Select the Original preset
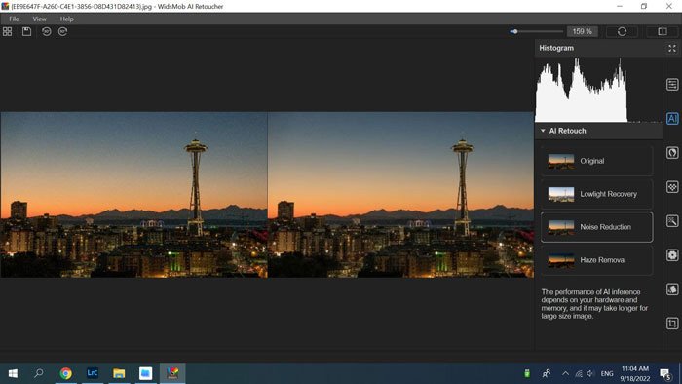 [596, 161]
